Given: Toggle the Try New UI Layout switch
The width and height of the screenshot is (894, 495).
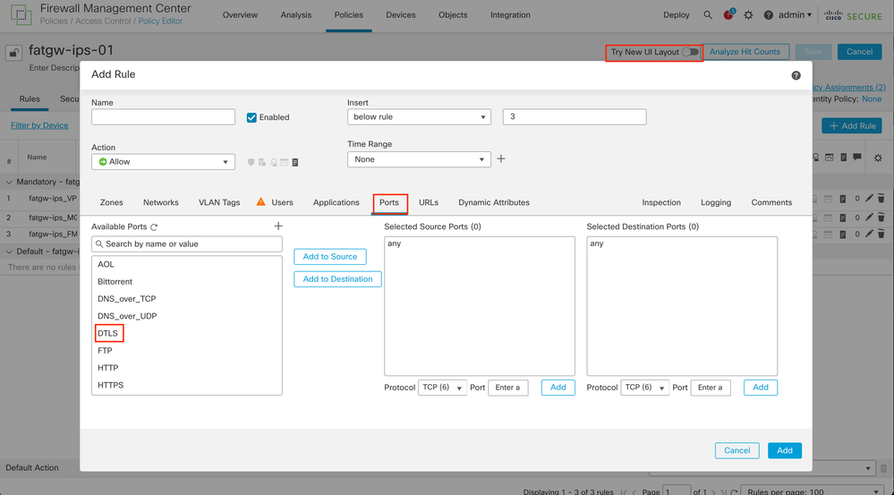Looking at the screenshot, I should coord(691,52).
